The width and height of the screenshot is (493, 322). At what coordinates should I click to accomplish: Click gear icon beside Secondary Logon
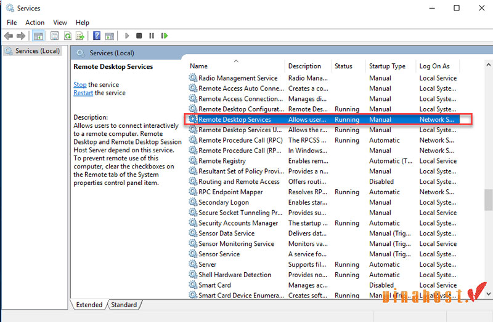coord(193,202)
